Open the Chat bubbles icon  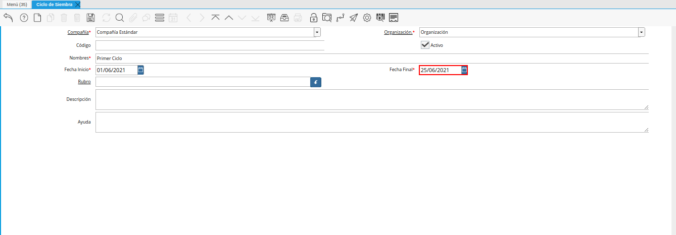[x=146, y=18]
